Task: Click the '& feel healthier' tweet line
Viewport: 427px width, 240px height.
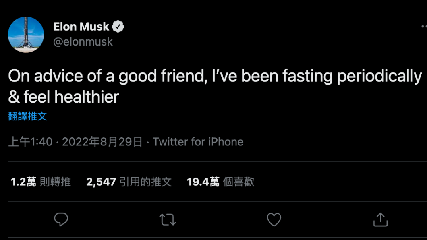Action: 64,97
